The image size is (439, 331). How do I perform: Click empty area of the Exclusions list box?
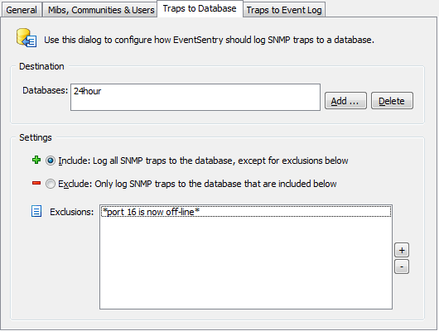pos(246,263)
